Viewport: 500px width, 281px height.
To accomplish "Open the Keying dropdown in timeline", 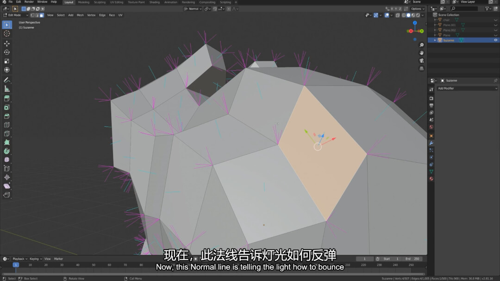I will click(36, 259).
